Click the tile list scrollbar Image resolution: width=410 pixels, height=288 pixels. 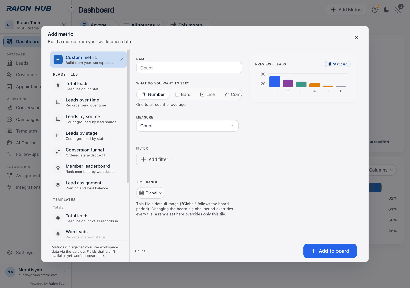(x=128, y=116)
